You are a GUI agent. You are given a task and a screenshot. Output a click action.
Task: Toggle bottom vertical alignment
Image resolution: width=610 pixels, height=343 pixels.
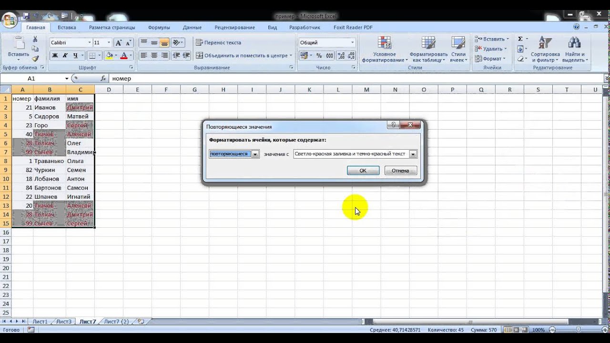(x=164, y=43)
